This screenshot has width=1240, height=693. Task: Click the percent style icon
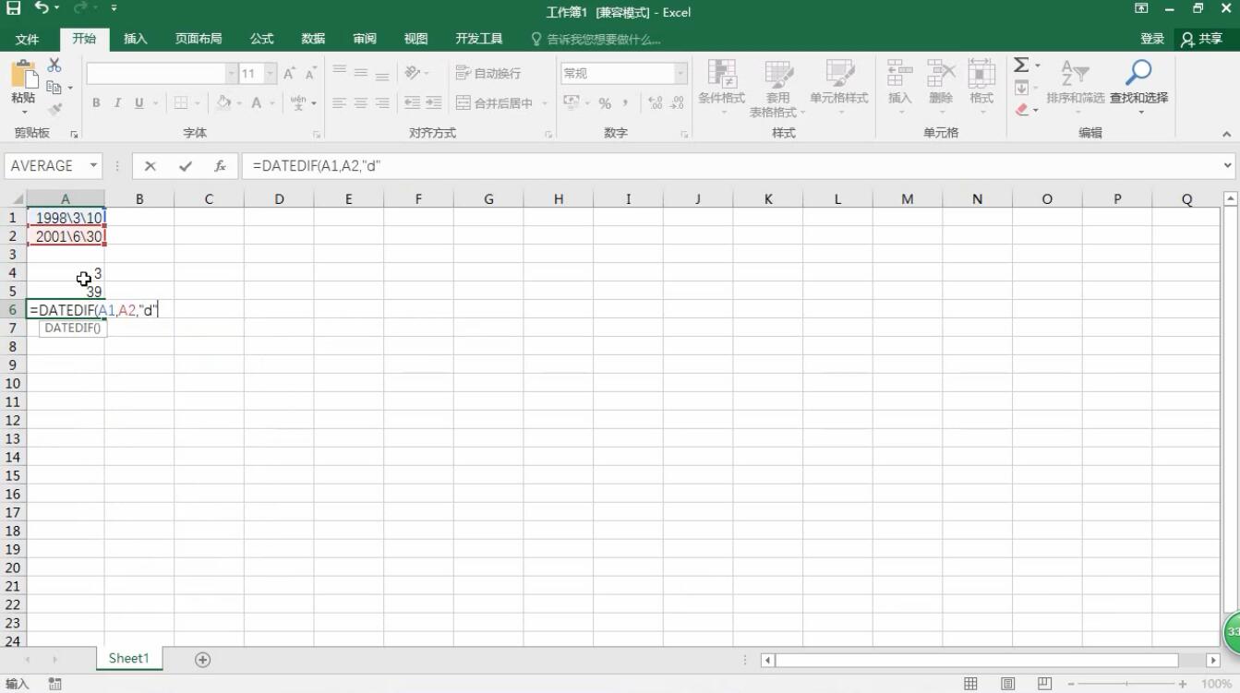pos(605,103)
